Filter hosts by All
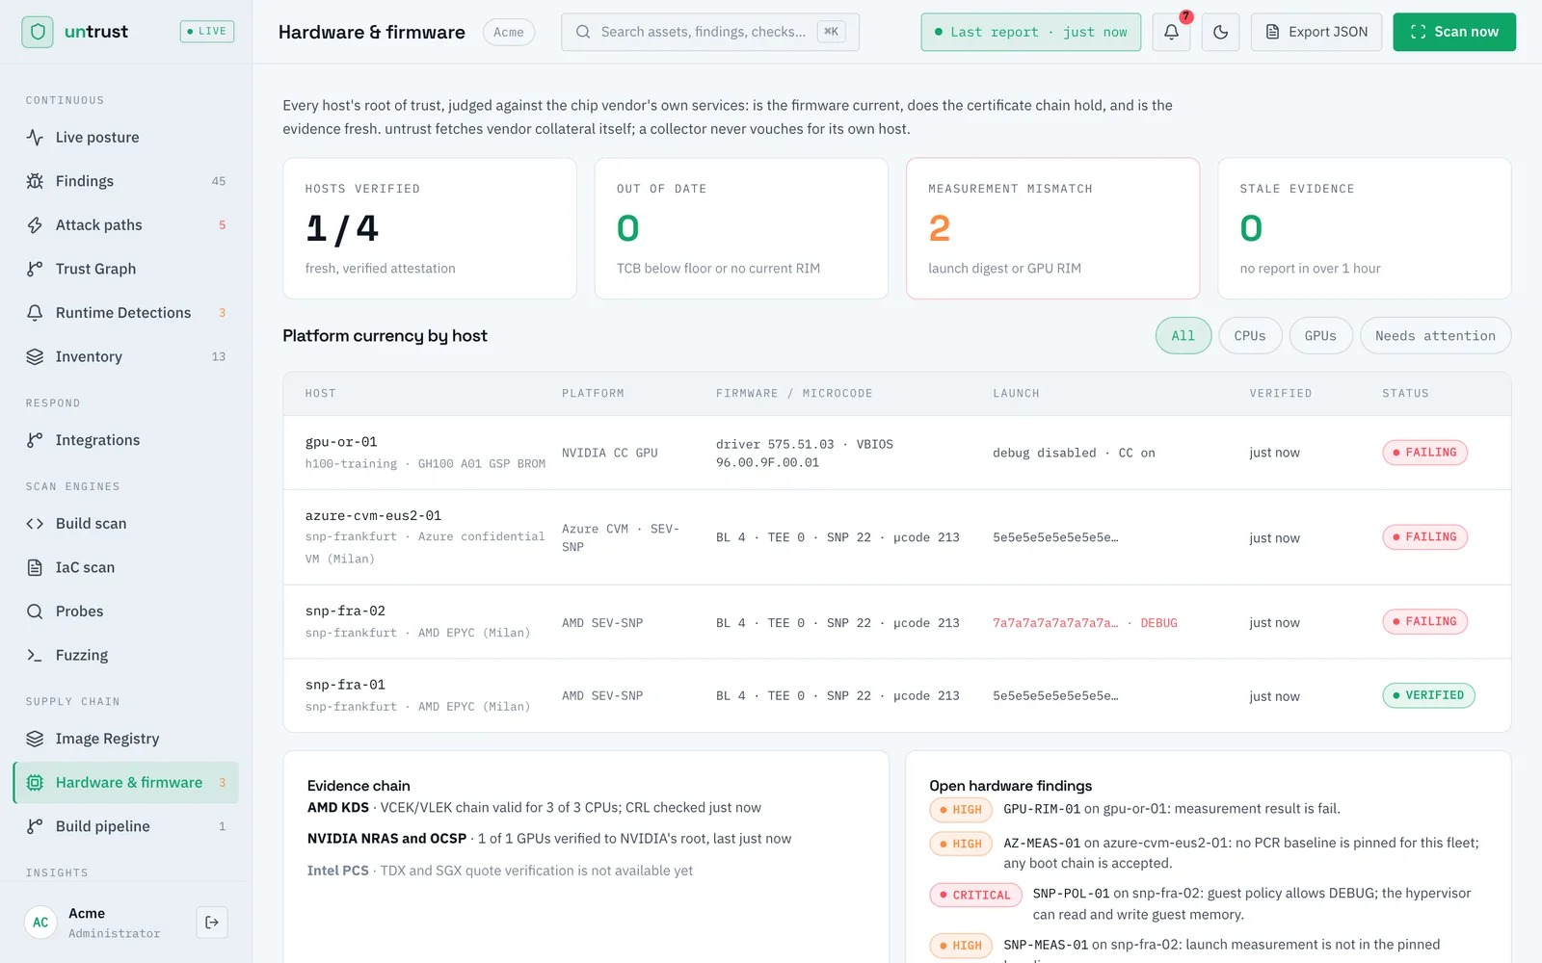 (1183, 336)
